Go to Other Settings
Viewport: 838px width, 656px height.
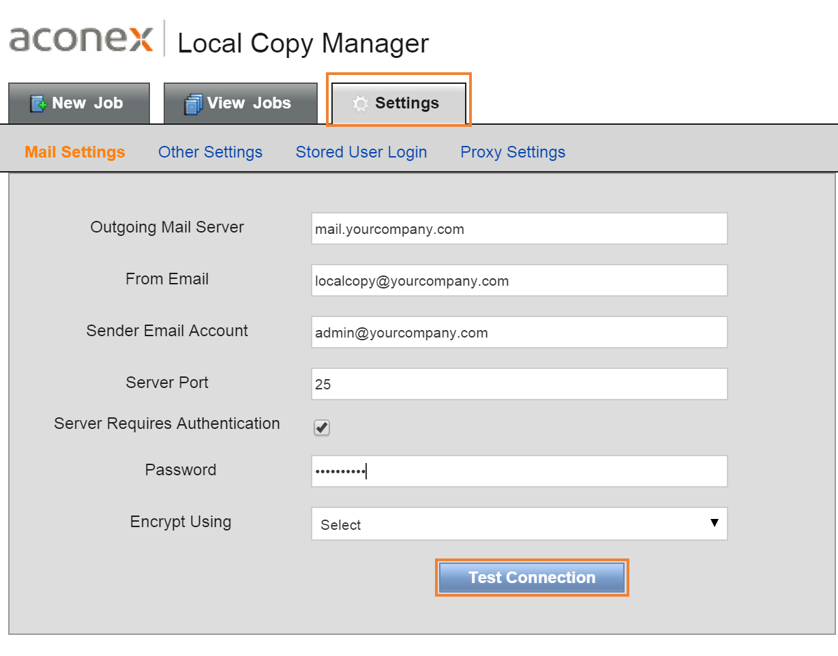[x=210, y=152]
